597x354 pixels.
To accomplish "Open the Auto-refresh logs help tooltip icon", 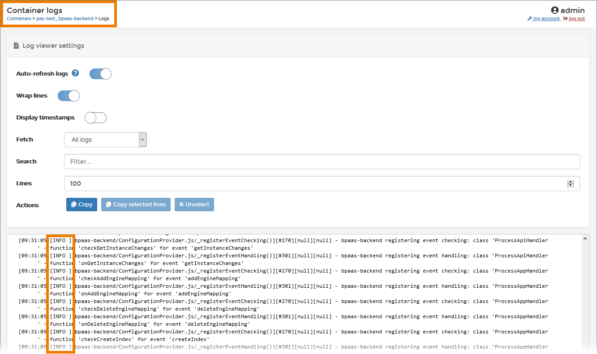I will coord(75,73).
